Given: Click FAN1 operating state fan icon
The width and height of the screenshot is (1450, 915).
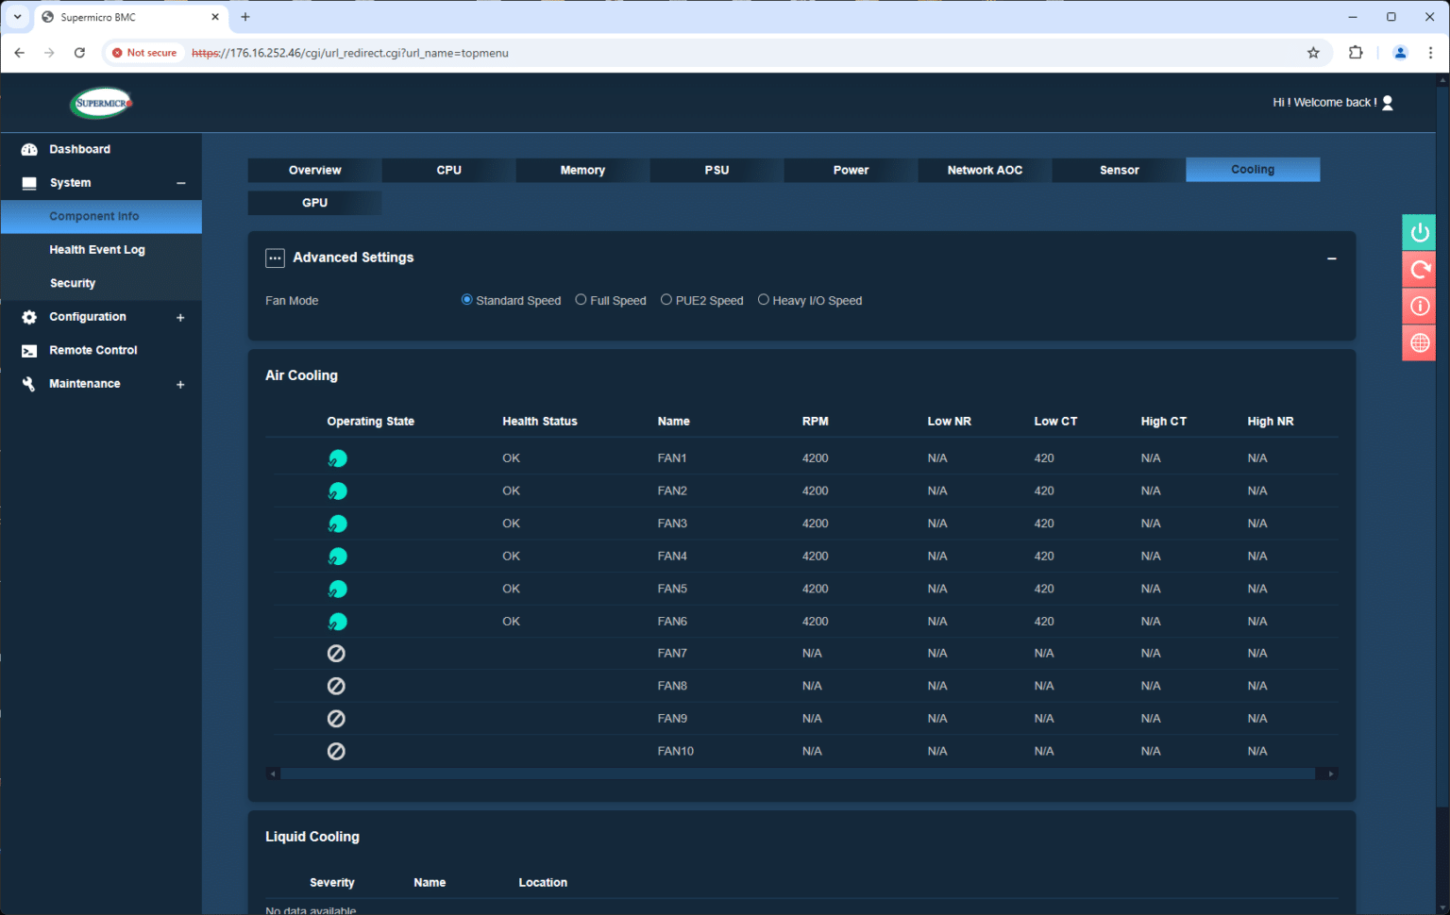Looking at the screenshot, I should point(337,458).
